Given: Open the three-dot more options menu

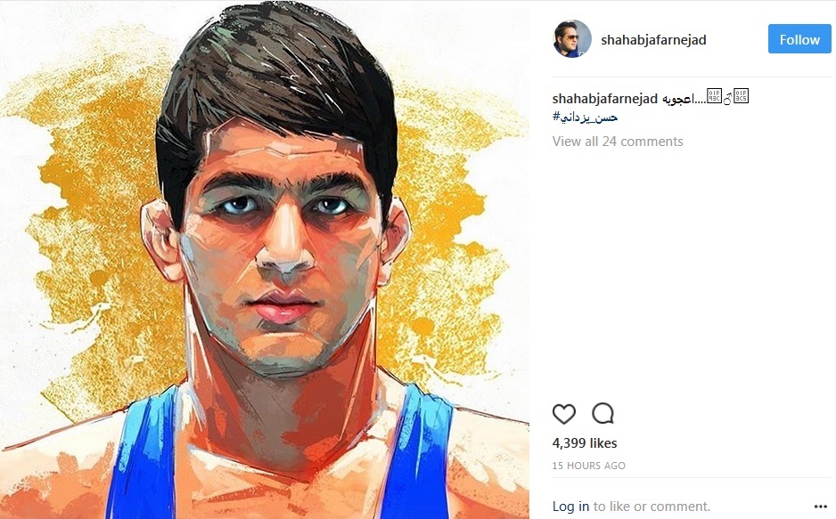Looking at the screenshot, I should [821, 507].
